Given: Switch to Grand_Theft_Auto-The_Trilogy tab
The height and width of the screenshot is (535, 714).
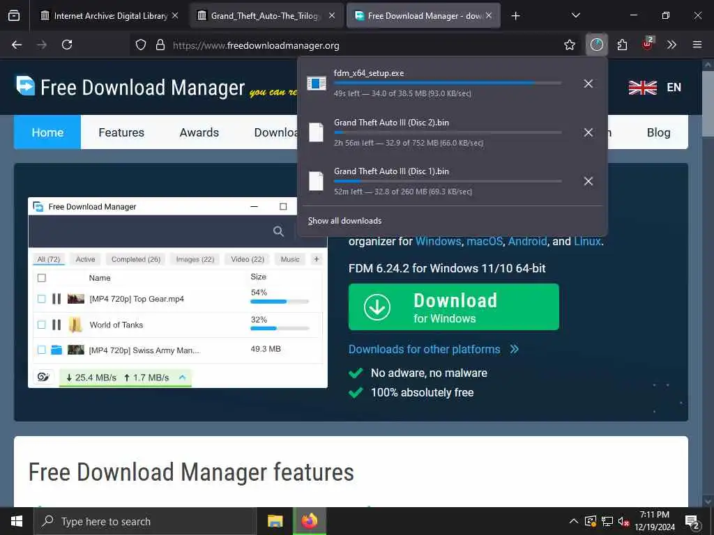Looking at the screenshot, I should tap(264, 16).
